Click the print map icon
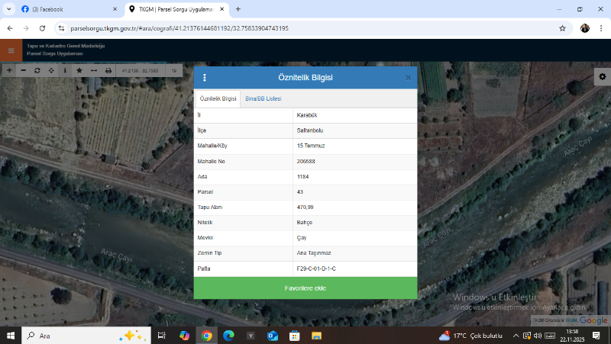The height and width of the screenshot is (344, 611). tap(108, 70)
